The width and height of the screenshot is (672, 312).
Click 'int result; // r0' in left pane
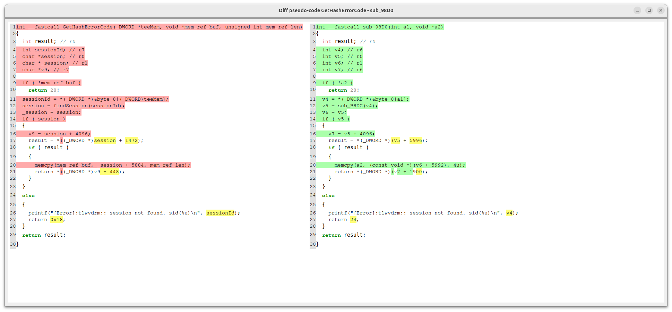coord(49,42)
